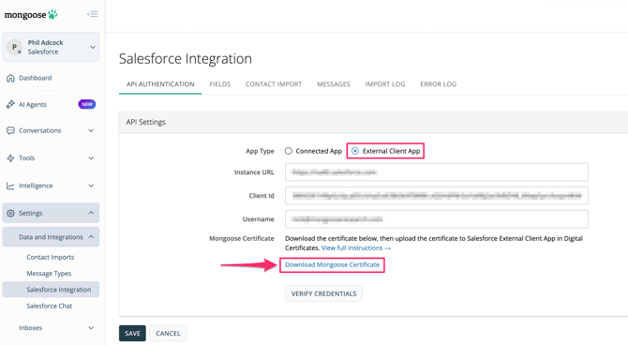Open Contact Imports in sidebar

tap(51, 257)
